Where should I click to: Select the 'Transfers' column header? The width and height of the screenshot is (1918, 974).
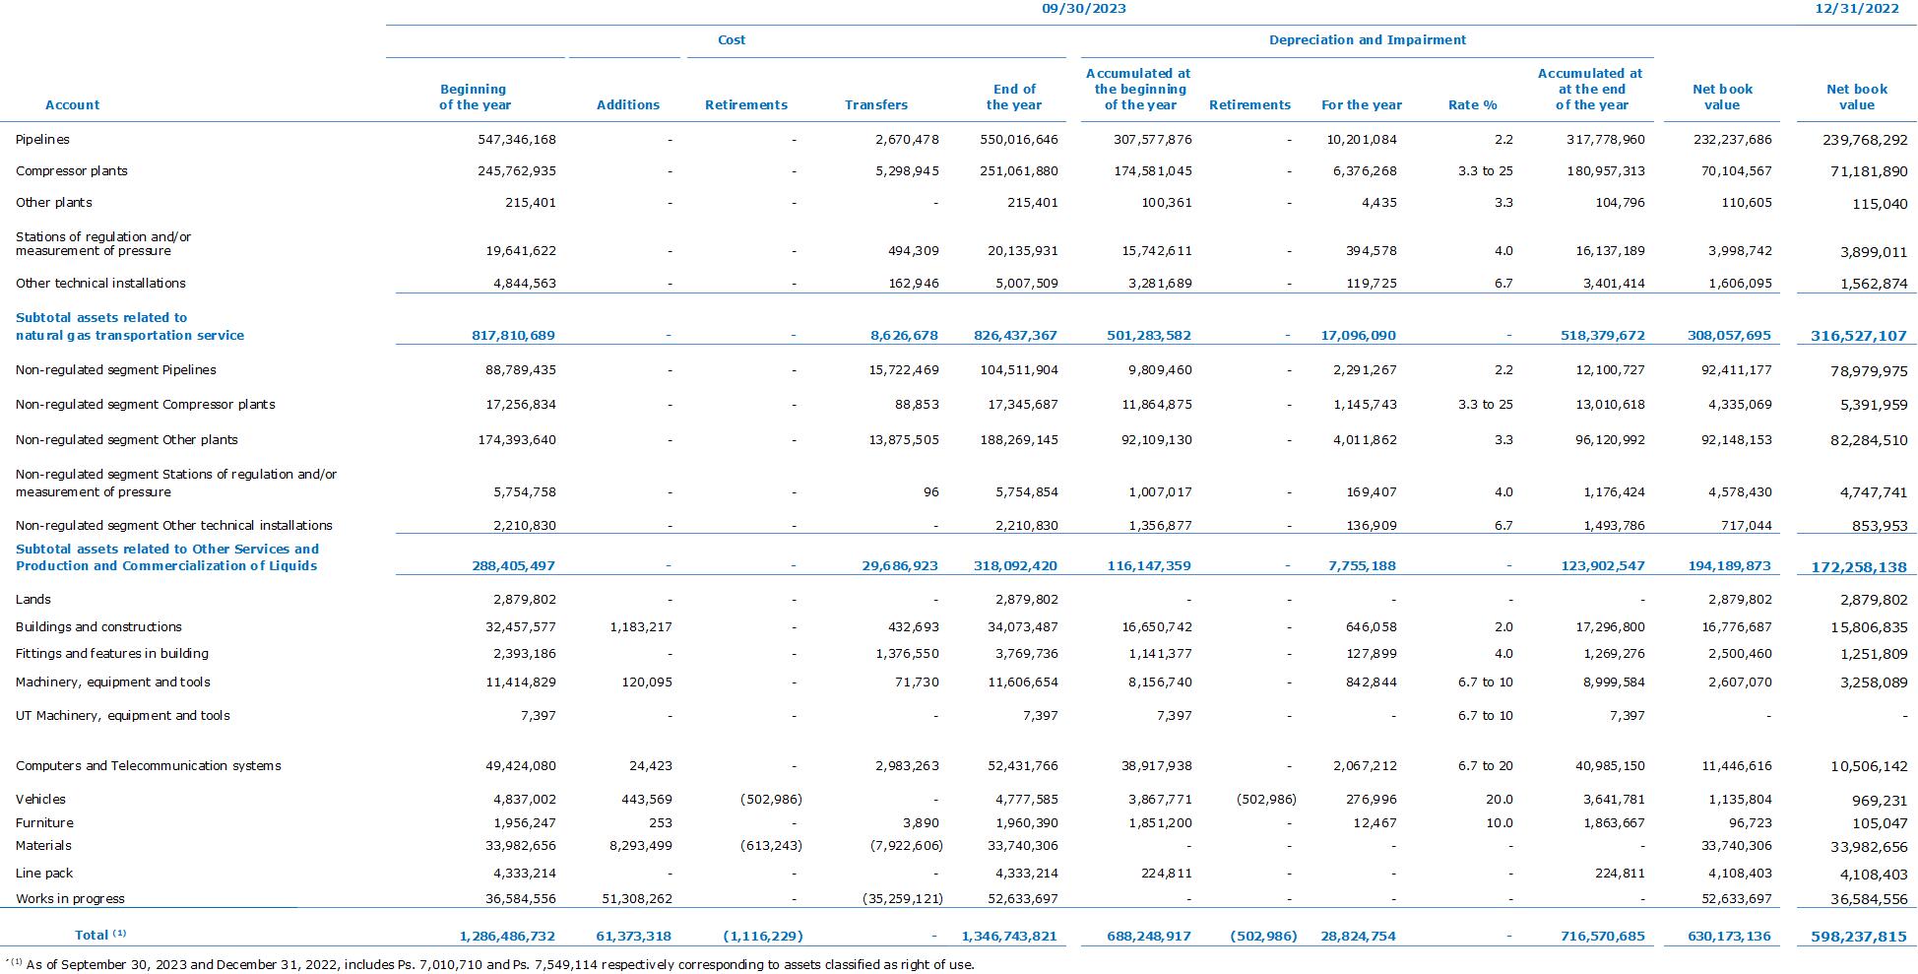[876, 105]
